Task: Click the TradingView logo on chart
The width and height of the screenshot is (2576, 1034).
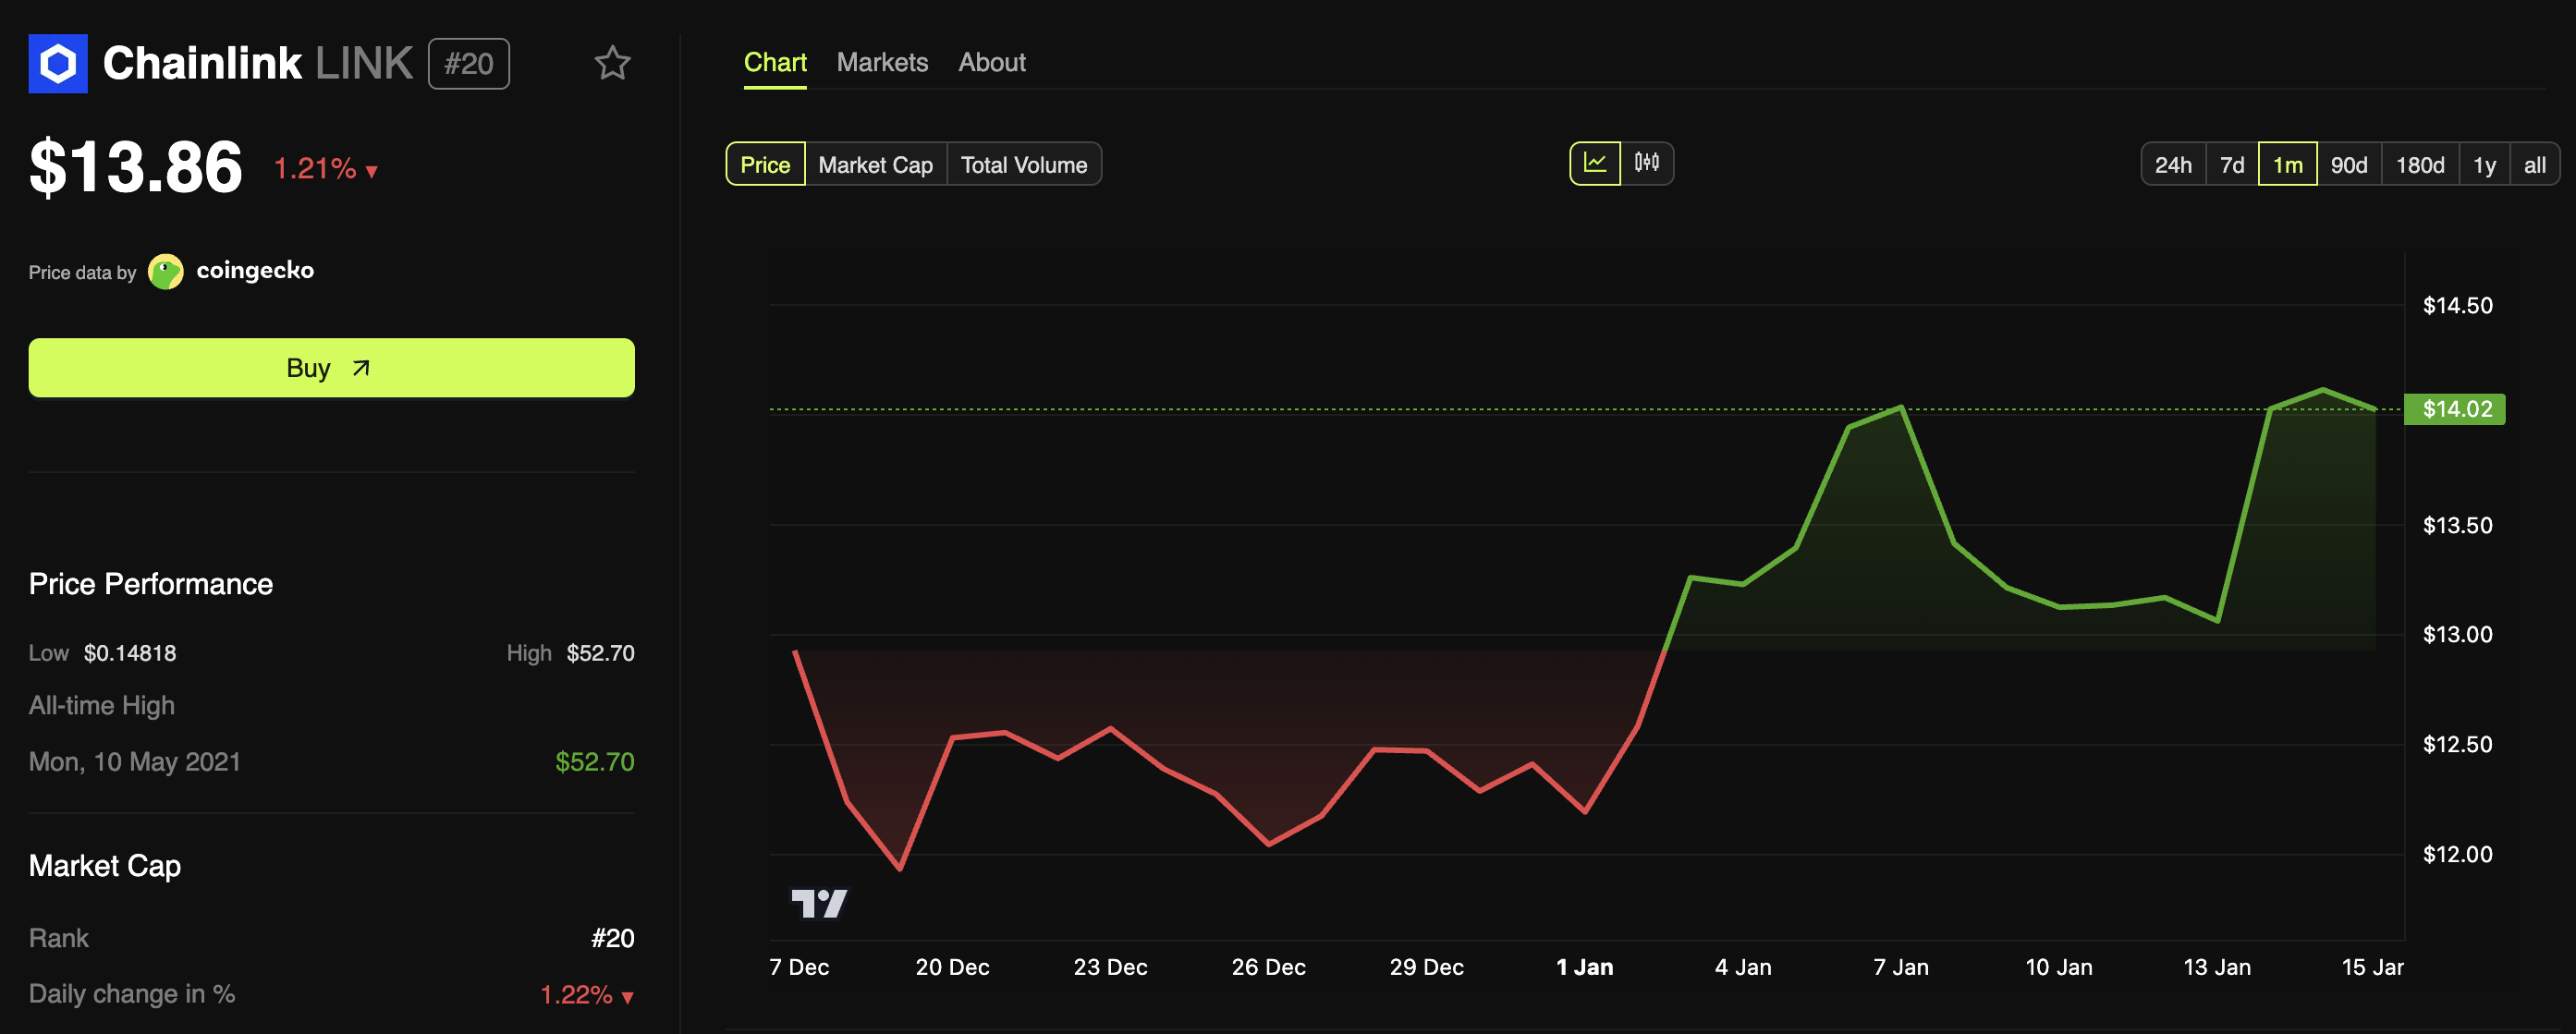Action: 819,904
